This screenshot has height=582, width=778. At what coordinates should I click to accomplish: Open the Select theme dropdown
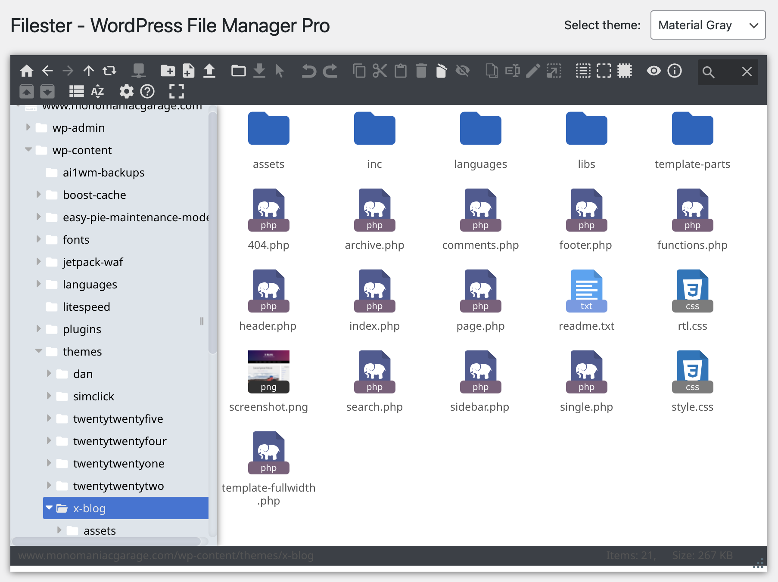pos(708,25)
